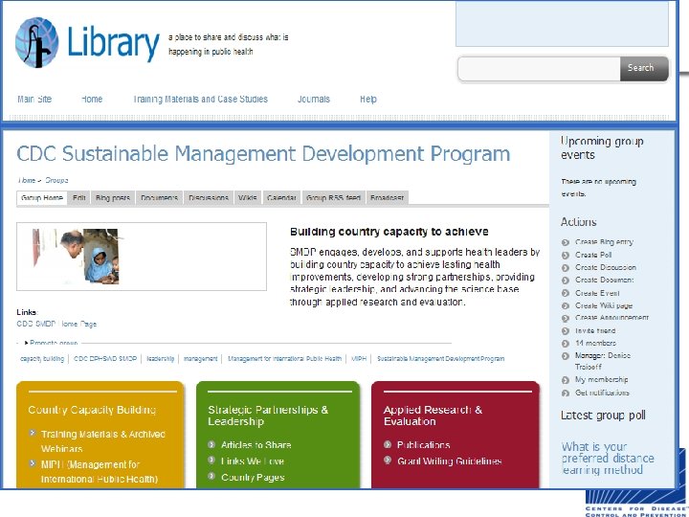Open Training Materials and Case Studies menu
This screenshot has height=517, width=689.
click(200, 99)
